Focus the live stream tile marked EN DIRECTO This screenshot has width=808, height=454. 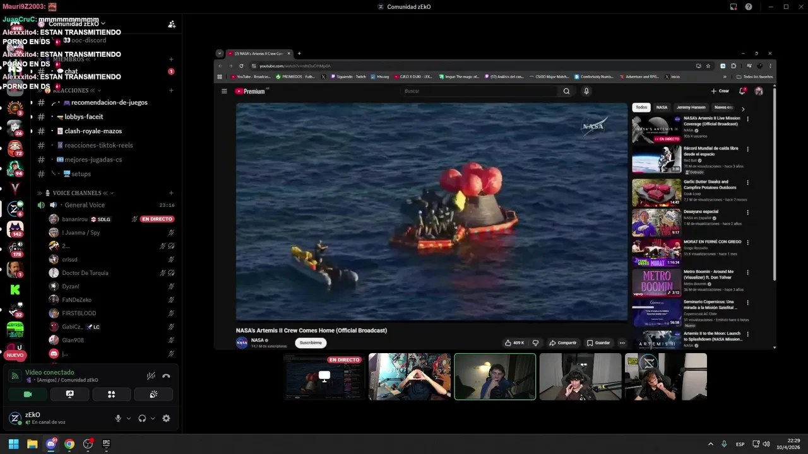click(324, 376)
